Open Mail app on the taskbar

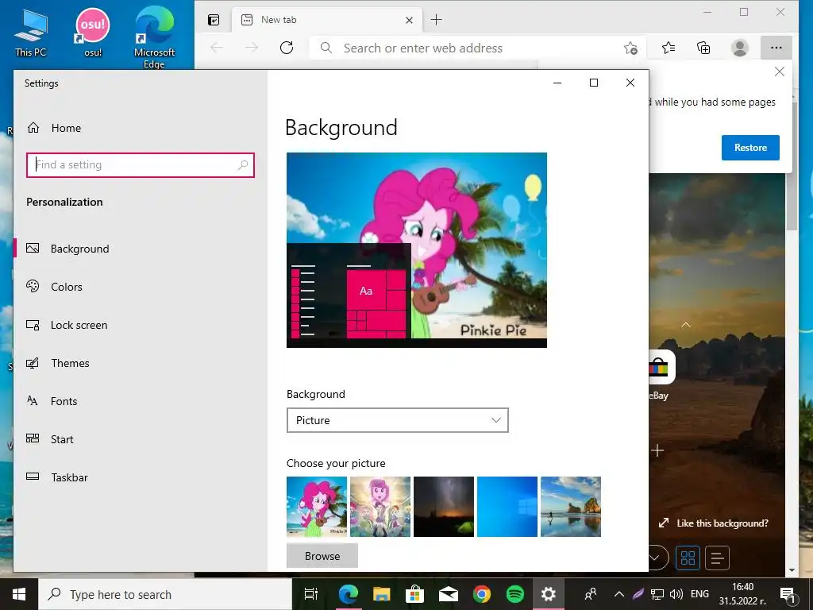point(448,594)
